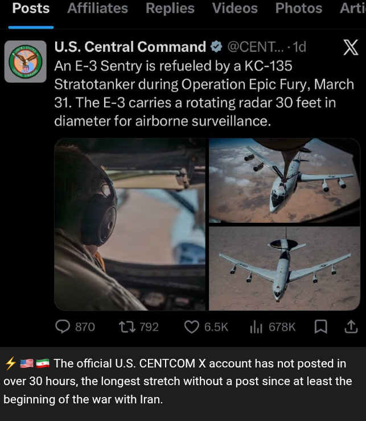Repost the CENTCOM post
The image size is (366, 421).
(124, 326)
